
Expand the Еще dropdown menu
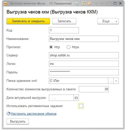pyautogui.click(x=108, y=21)
